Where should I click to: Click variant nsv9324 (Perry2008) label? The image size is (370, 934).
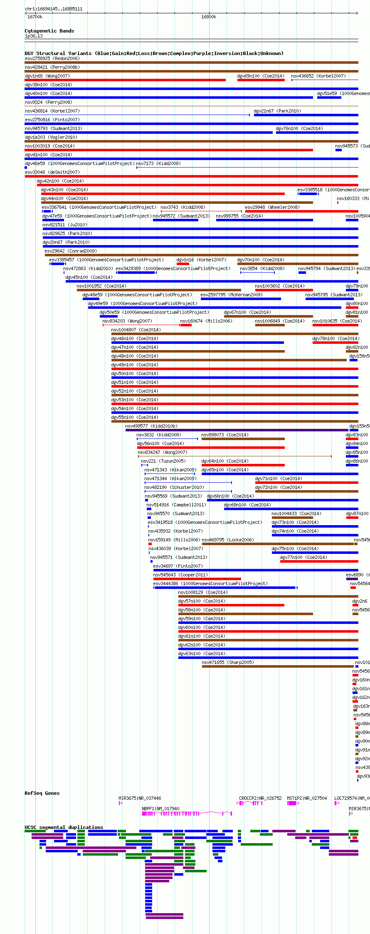(49, 102)
